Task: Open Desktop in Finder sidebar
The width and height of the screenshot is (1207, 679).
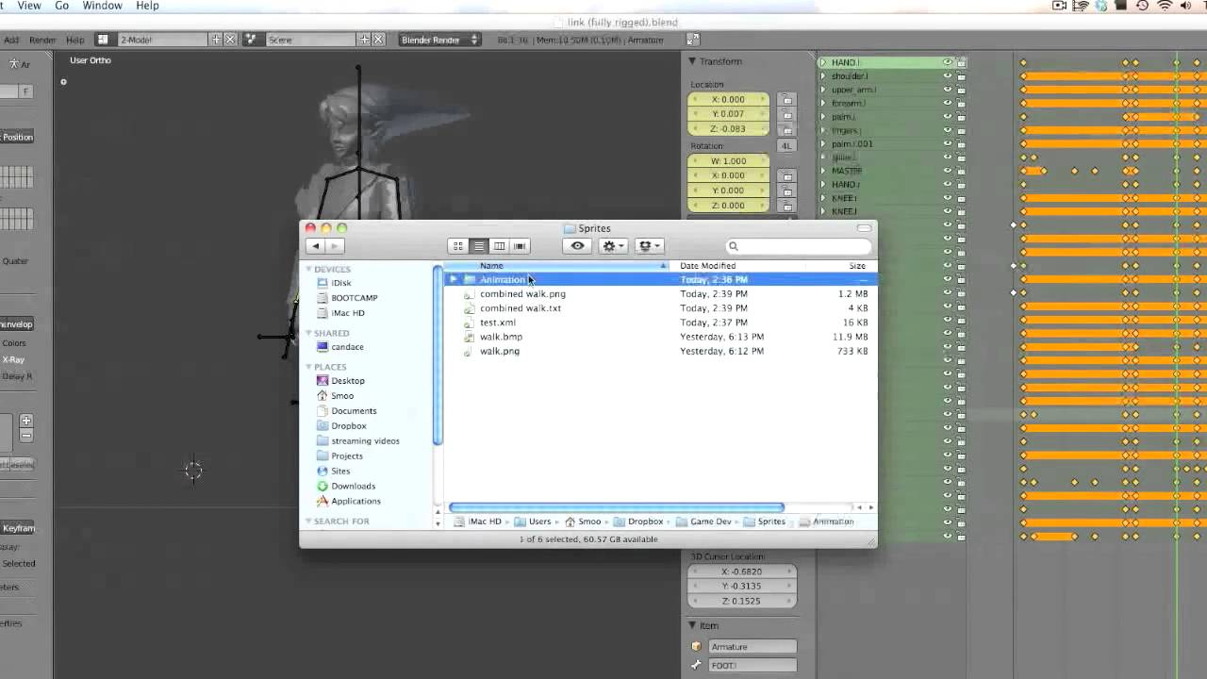Action: pos(347,381)
